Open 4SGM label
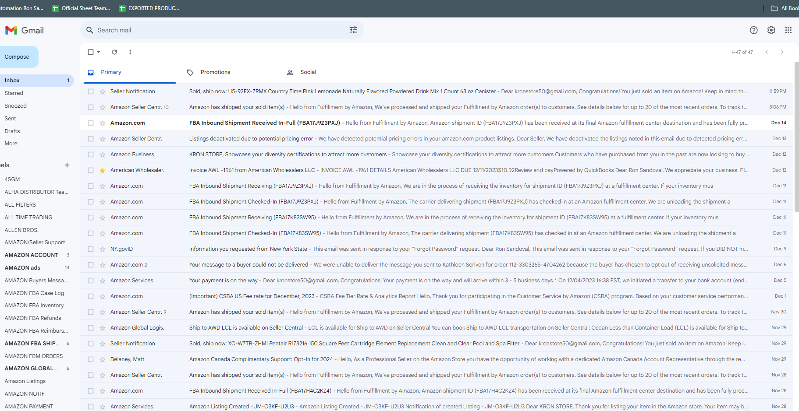Viewport: 799px width, 411px height. pos(12,179)
